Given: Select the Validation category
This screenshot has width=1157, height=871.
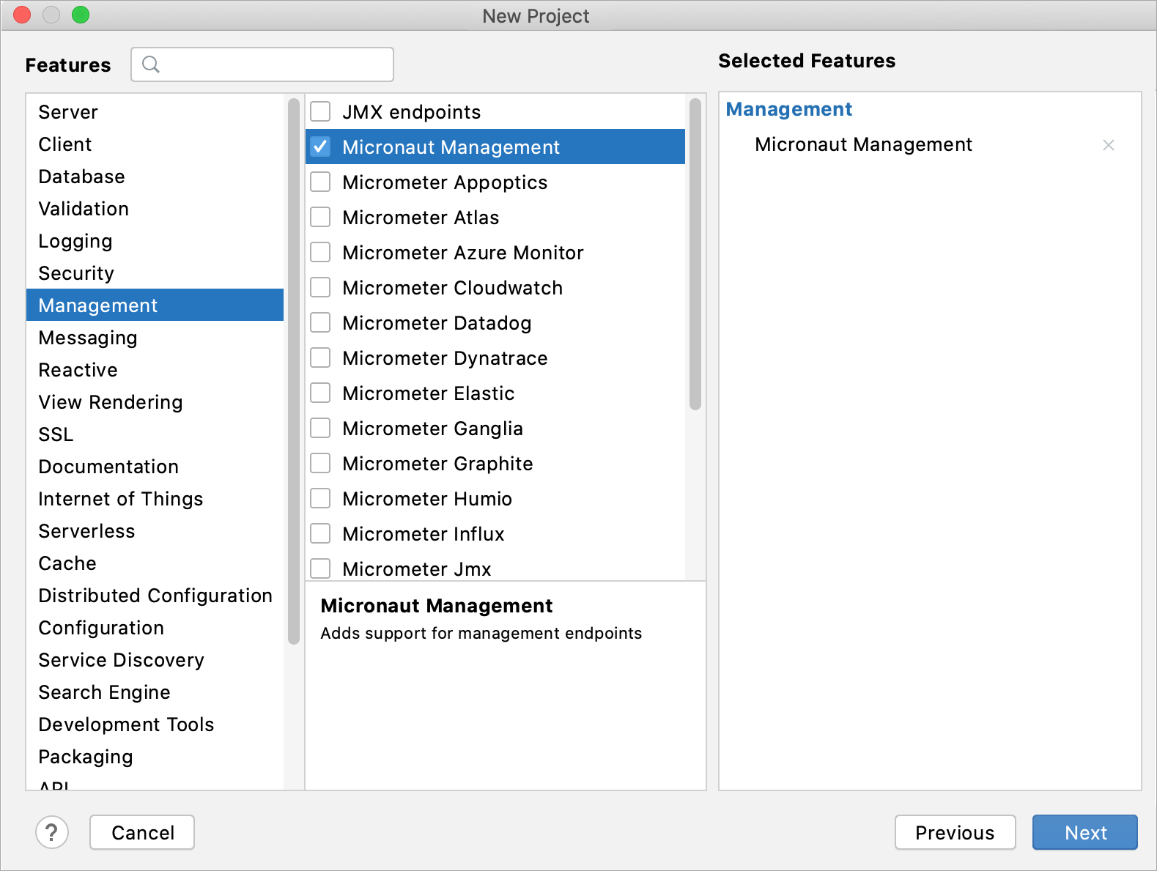Looking at the screenshot, I should [155, 209].
